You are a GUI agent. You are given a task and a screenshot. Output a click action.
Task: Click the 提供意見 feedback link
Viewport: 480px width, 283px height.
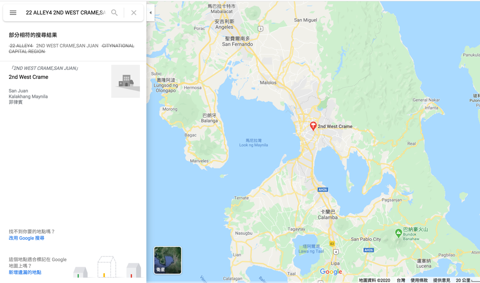pyautogui.click(x=442, y=280)
